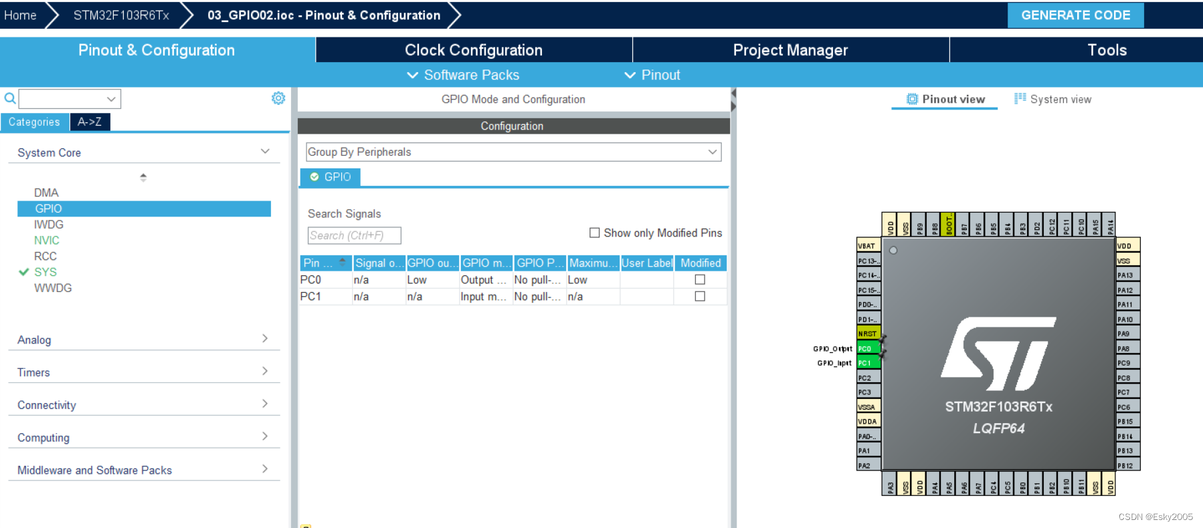Image resolution: width=1203 pixels, height=528 pixels.
Task: Open the Tools tab
Action: (1107, 50)
